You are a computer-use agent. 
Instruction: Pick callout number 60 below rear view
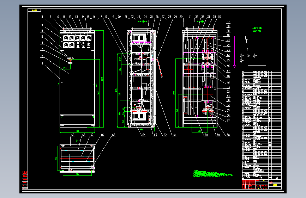[x=206, y=135]
